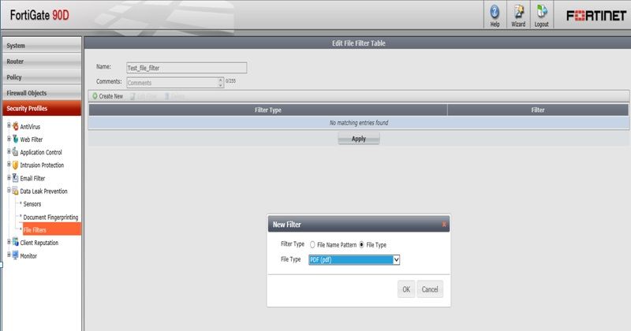Screen dimensions: 631x331
Task: Click the Monitor icon in sidebar
Action: [x=15, y=255]
